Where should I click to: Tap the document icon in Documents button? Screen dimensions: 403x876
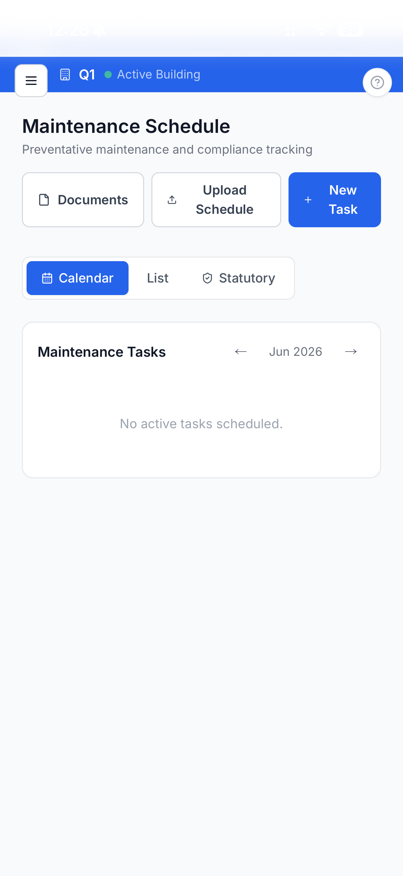click(x=44, y=200)
